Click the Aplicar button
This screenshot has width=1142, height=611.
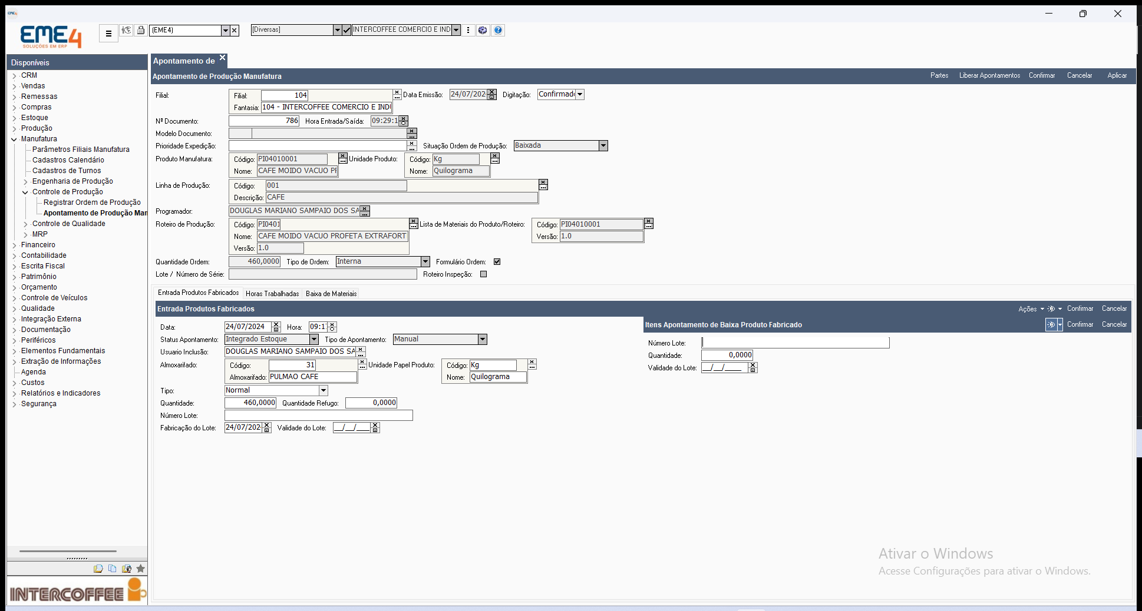pos(1117,75)
